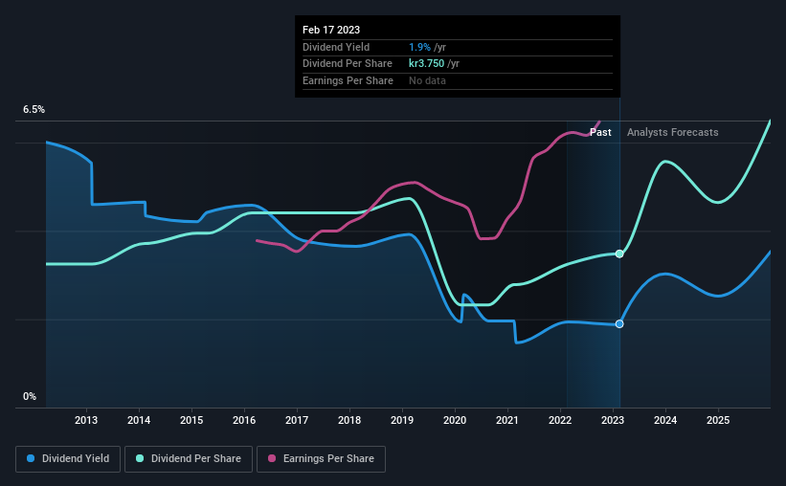Click the 2023 x-axis label
The image size is (786, 486).
(x=613, y=420)
